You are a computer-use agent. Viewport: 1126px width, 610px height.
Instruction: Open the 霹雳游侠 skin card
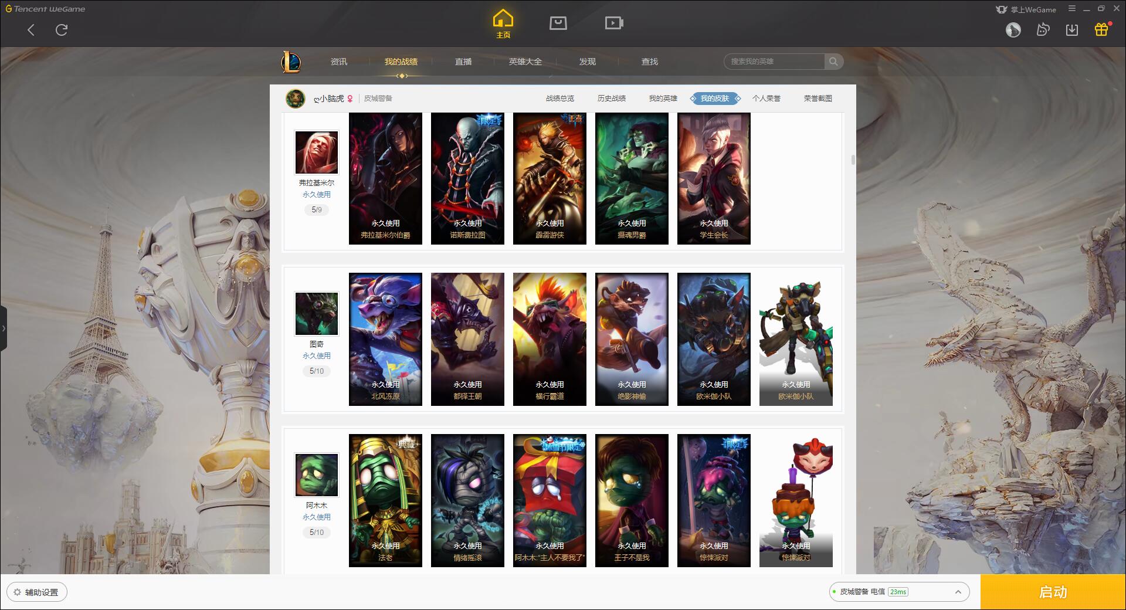(550, 178)
